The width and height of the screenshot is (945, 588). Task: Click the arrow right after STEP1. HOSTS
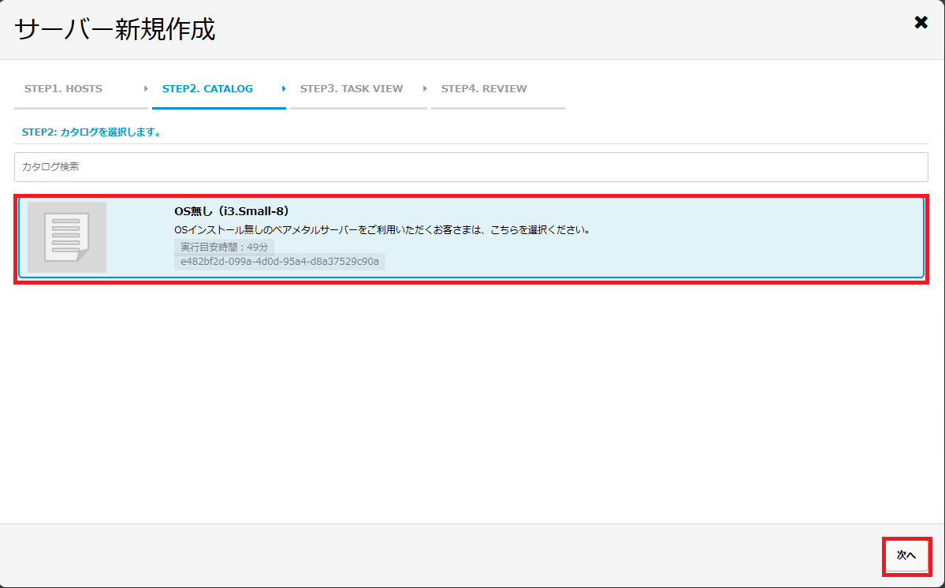coord(146,88)
